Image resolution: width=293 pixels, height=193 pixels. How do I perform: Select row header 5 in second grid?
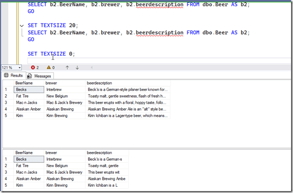tap(8, 185)
